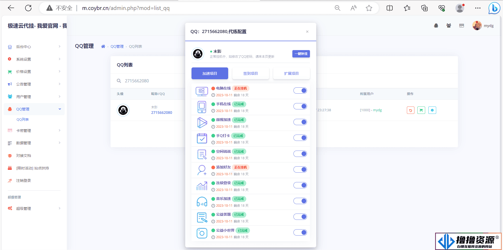Click the green cart action icon
Image resolution: width=503 pixels, height=250 pixels.
coord(421,110)
